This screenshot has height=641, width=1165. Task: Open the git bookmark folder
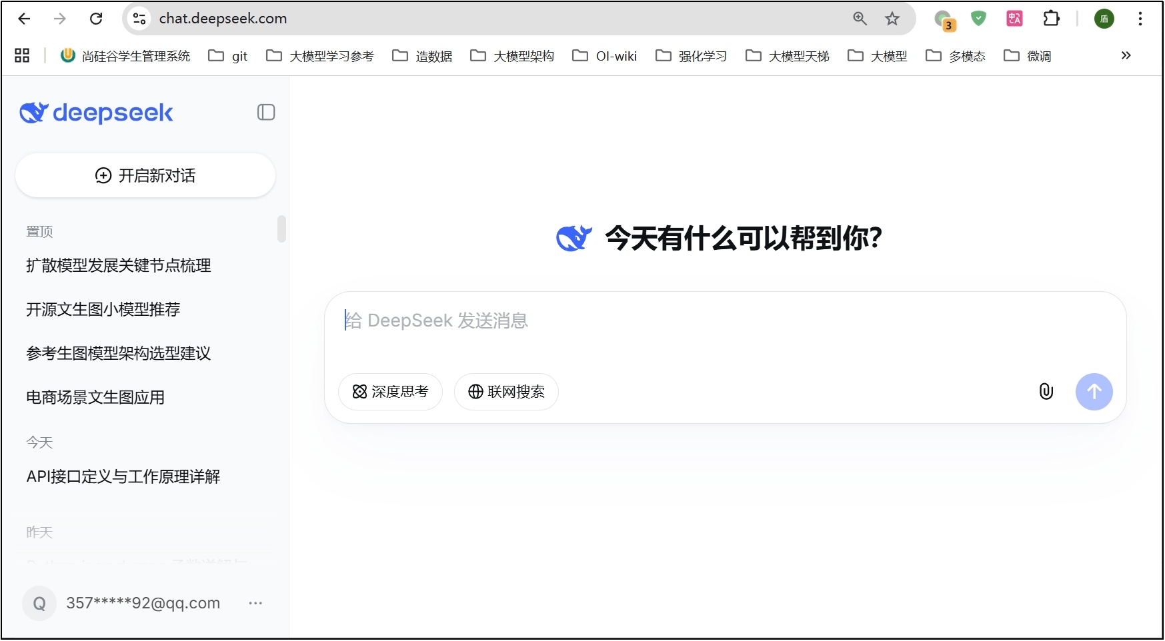tap(228, 56)
